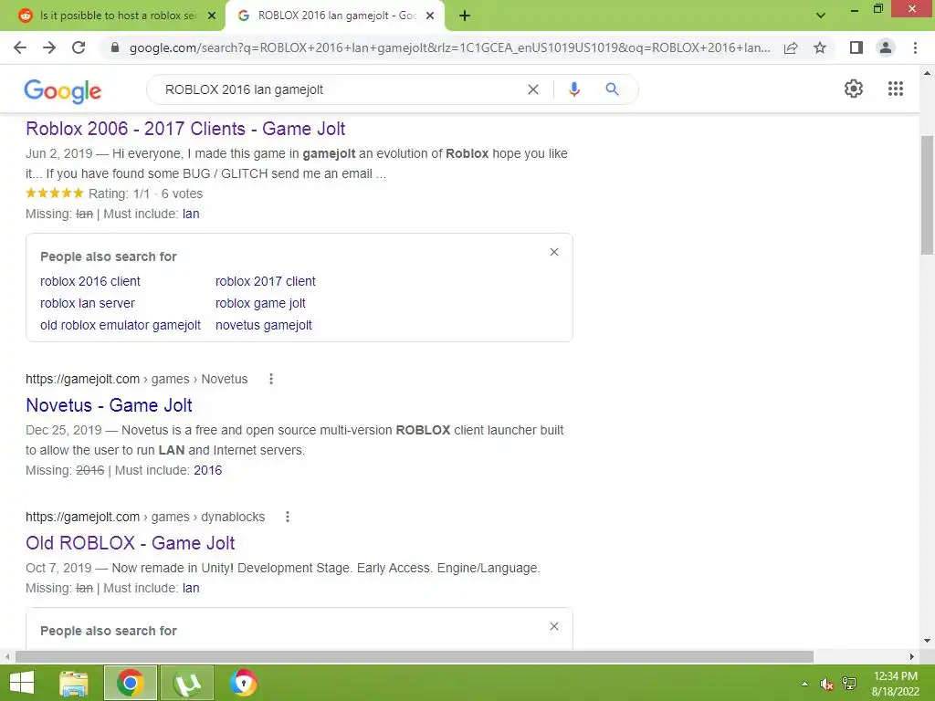Open Novetus - Game Jolt result
The image size is (935, 701).
tap(110, 405)
